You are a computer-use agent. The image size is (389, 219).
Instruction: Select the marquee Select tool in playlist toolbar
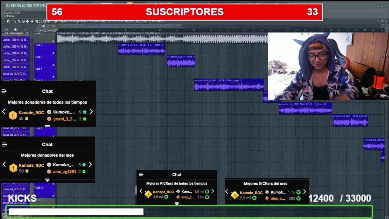tap(40, 21)
